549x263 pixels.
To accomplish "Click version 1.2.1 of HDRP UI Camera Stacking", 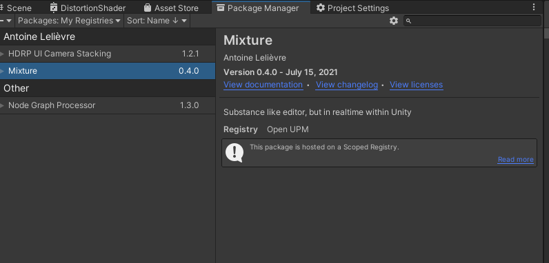I will (x=190, y=54).
